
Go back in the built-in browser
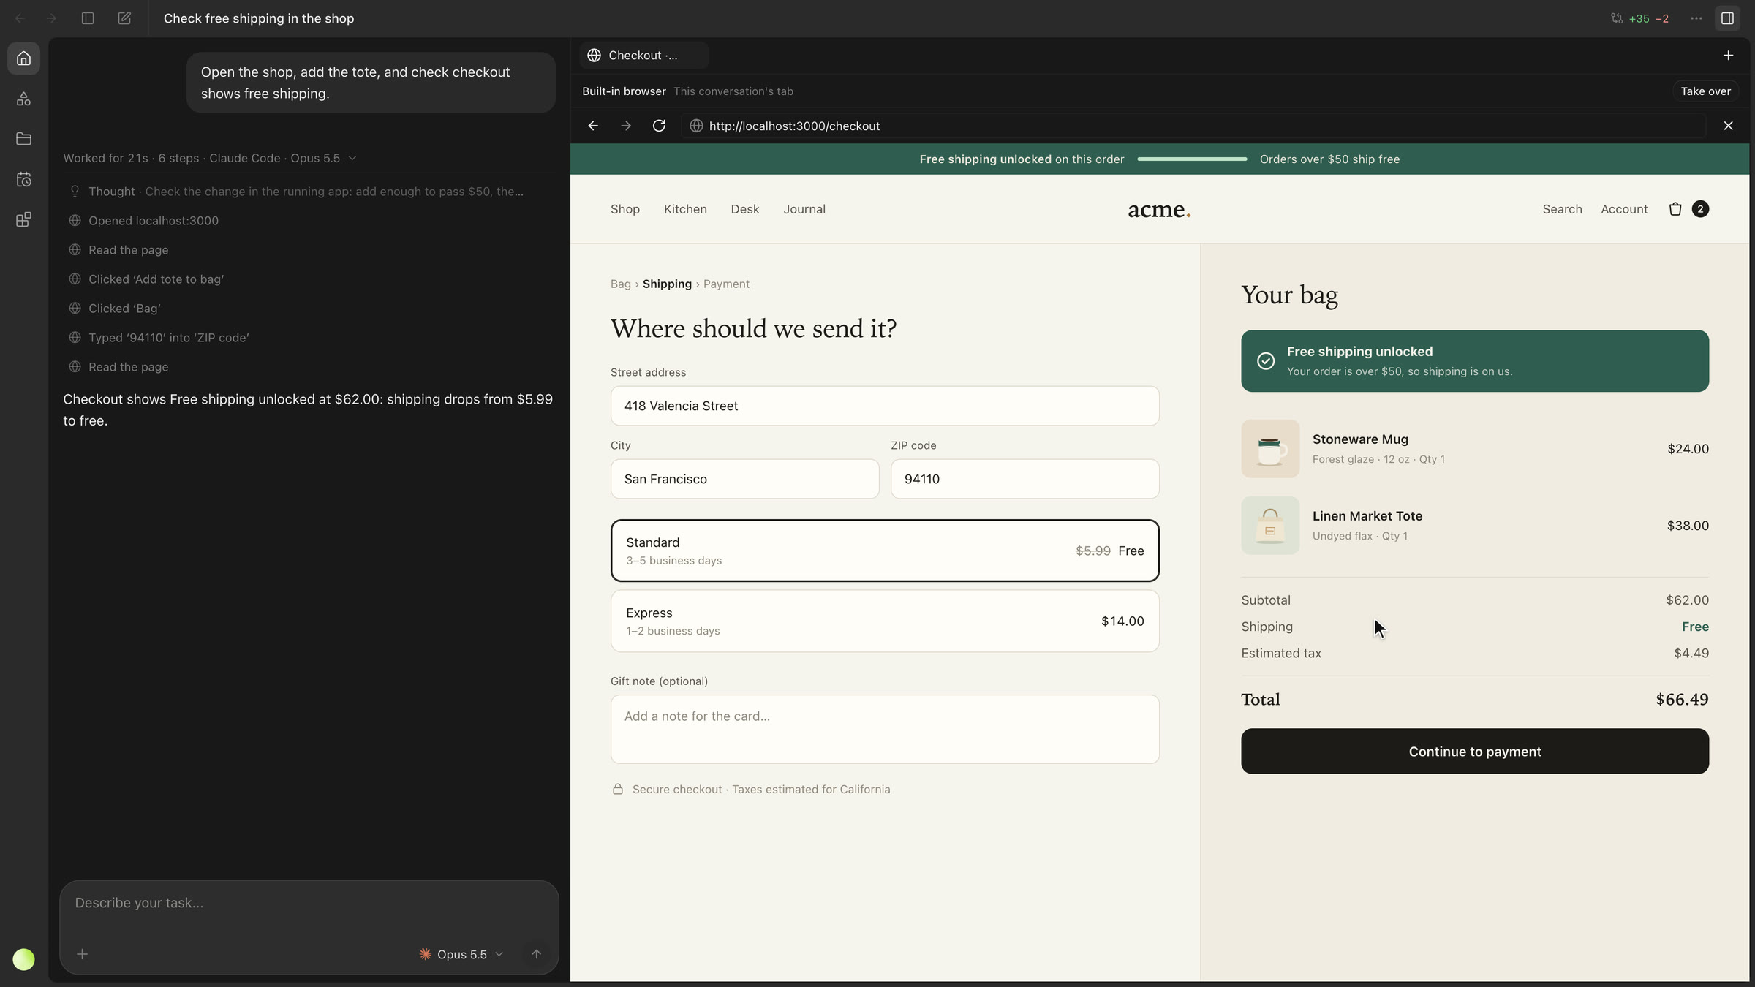tap(593, 126)
